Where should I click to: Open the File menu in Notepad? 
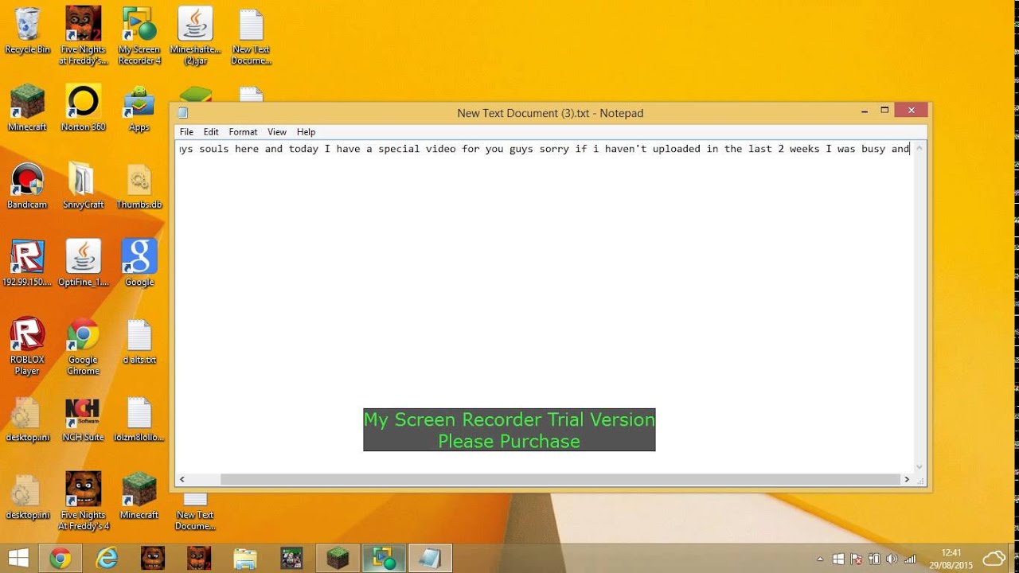tap(186, 132)
